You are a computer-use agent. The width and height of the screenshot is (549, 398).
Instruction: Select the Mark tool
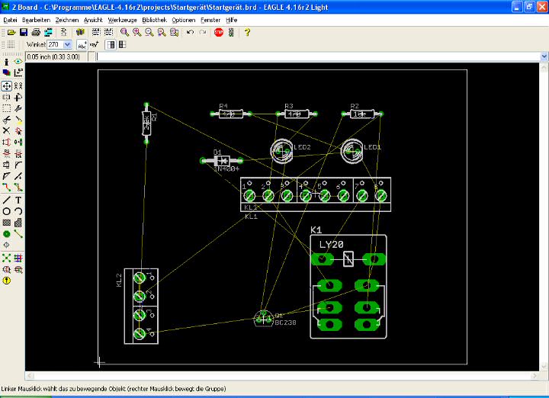coord(18,72)
